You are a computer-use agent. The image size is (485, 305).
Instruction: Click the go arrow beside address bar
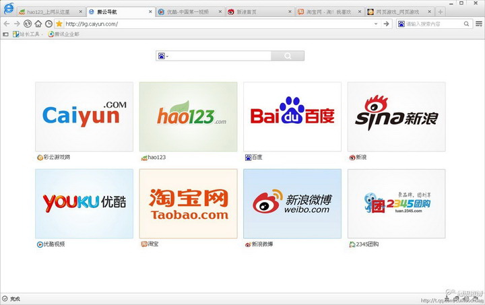386,24
